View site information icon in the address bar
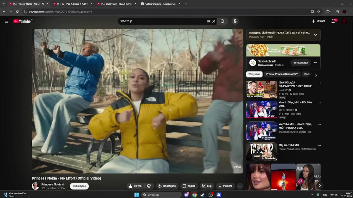The width and height of the screenshot is (353, 198). [x=25, y=12]
